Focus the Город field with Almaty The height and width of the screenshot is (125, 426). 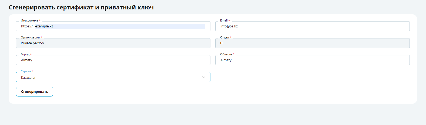coord(113,60)
